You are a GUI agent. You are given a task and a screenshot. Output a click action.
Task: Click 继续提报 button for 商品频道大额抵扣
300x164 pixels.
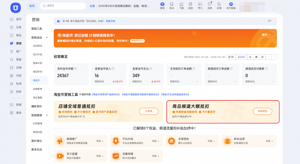[x=262, y=111]
